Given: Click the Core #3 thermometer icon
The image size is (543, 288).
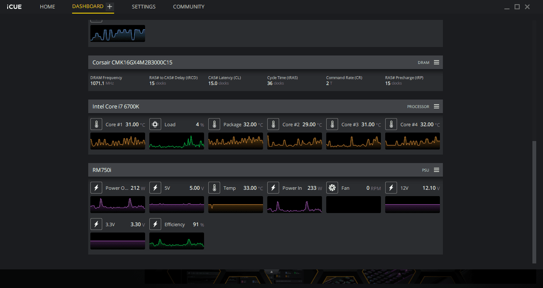Looking at the screenshot, I should pyautogui.click(x=332, y=125).
